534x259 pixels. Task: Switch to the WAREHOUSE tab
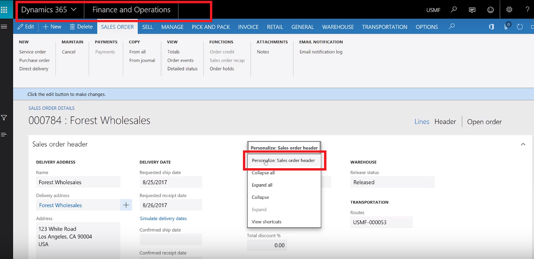point(338,27)
